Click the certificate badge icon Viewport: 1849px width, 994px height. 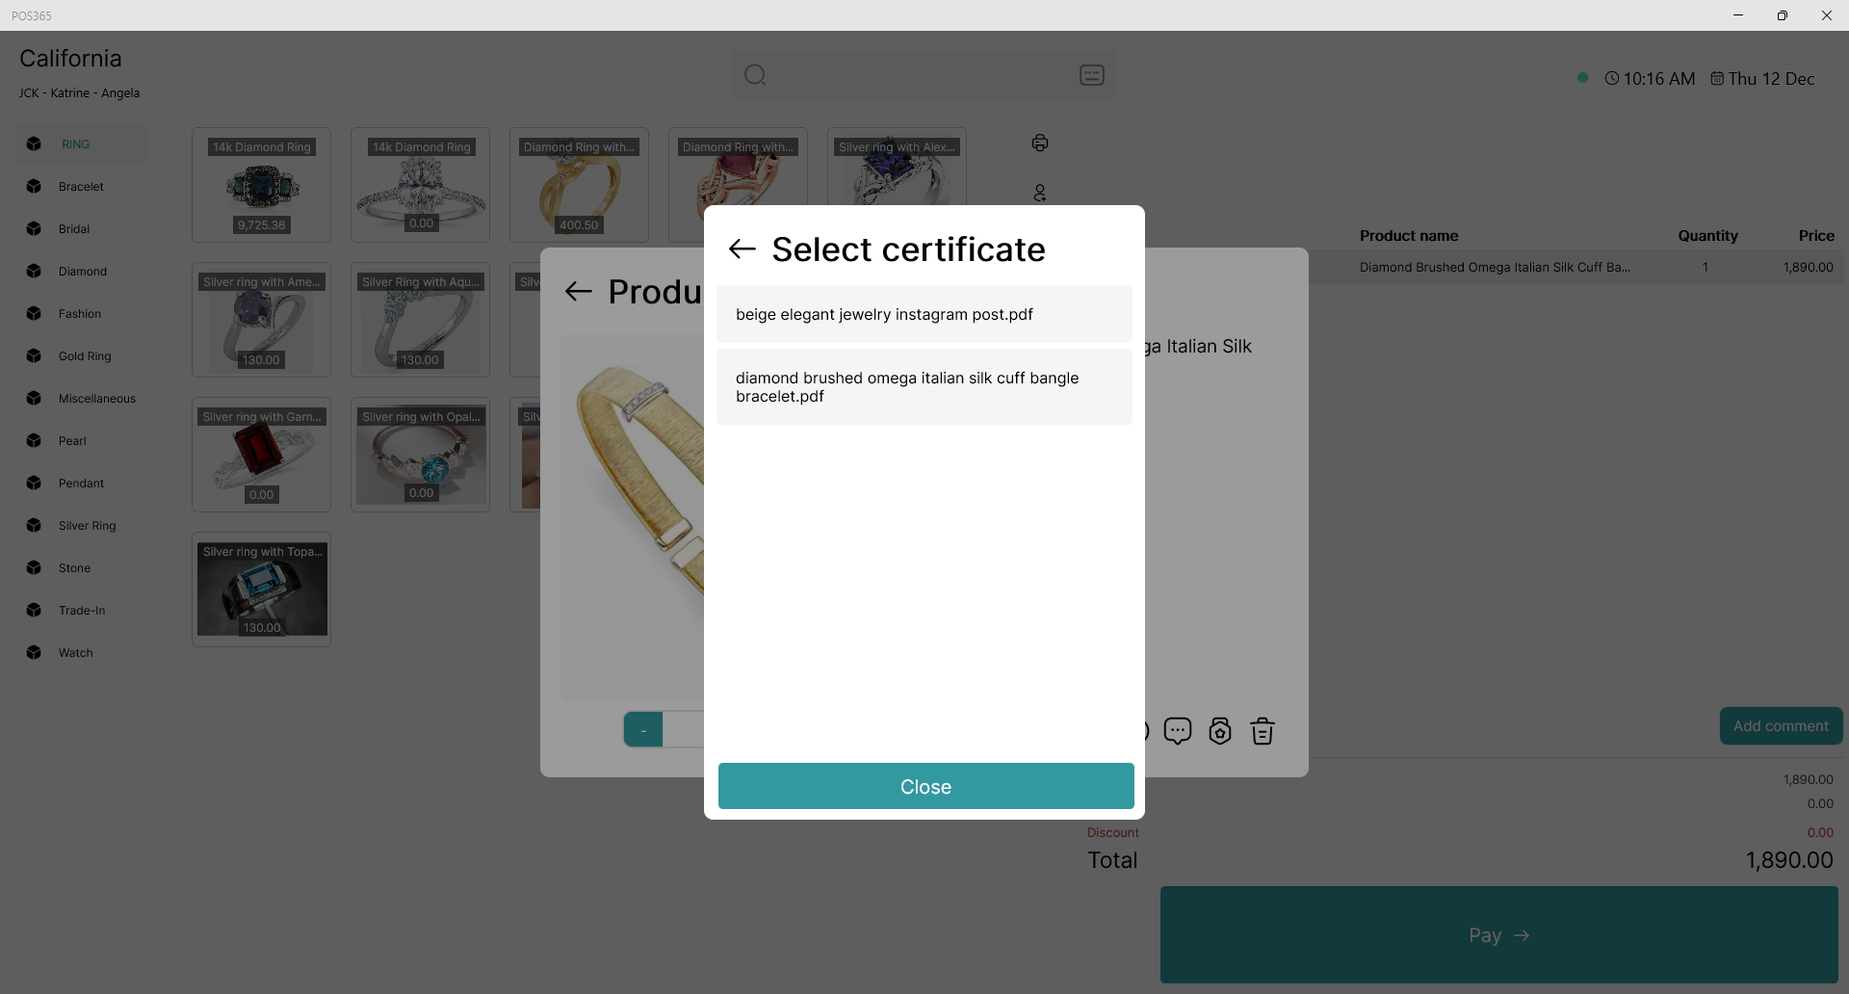point(1220,731)
